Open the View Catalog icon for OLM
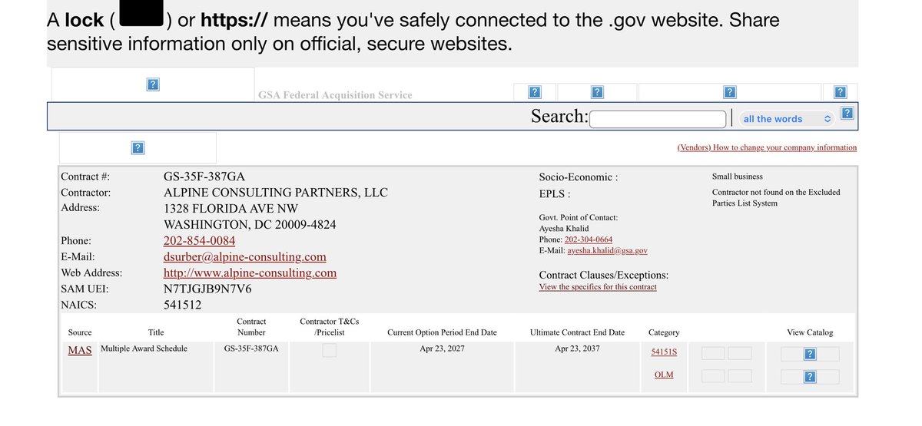Screen dimensions: 922x426 coord(810,377)
